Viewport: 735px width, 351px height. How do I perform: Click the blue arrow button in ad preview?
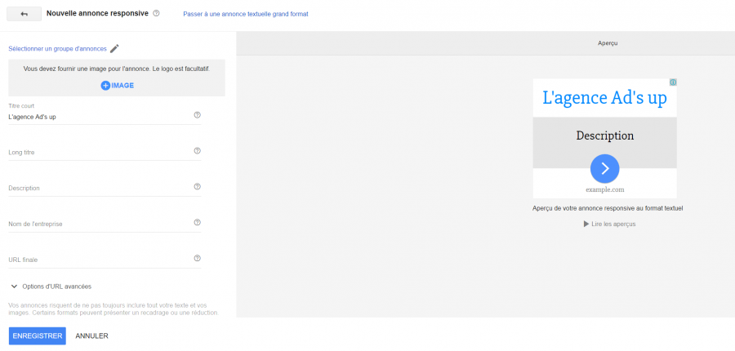(x=604, y=168)
